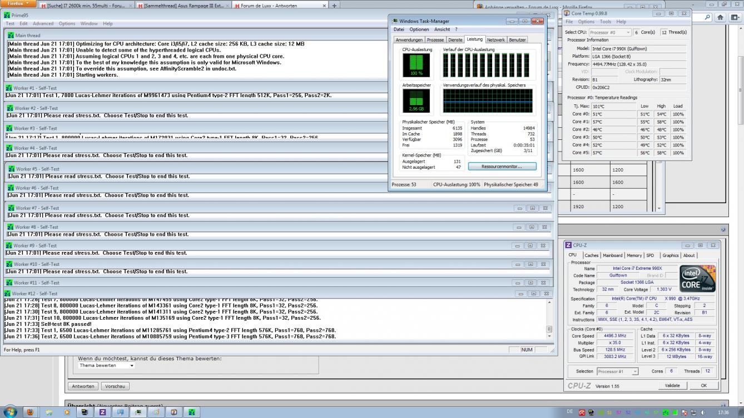Open Prime95 Advanced menu
Image resolution: width=744 pixels, height=418 pixels.
[x=43, y=23]
